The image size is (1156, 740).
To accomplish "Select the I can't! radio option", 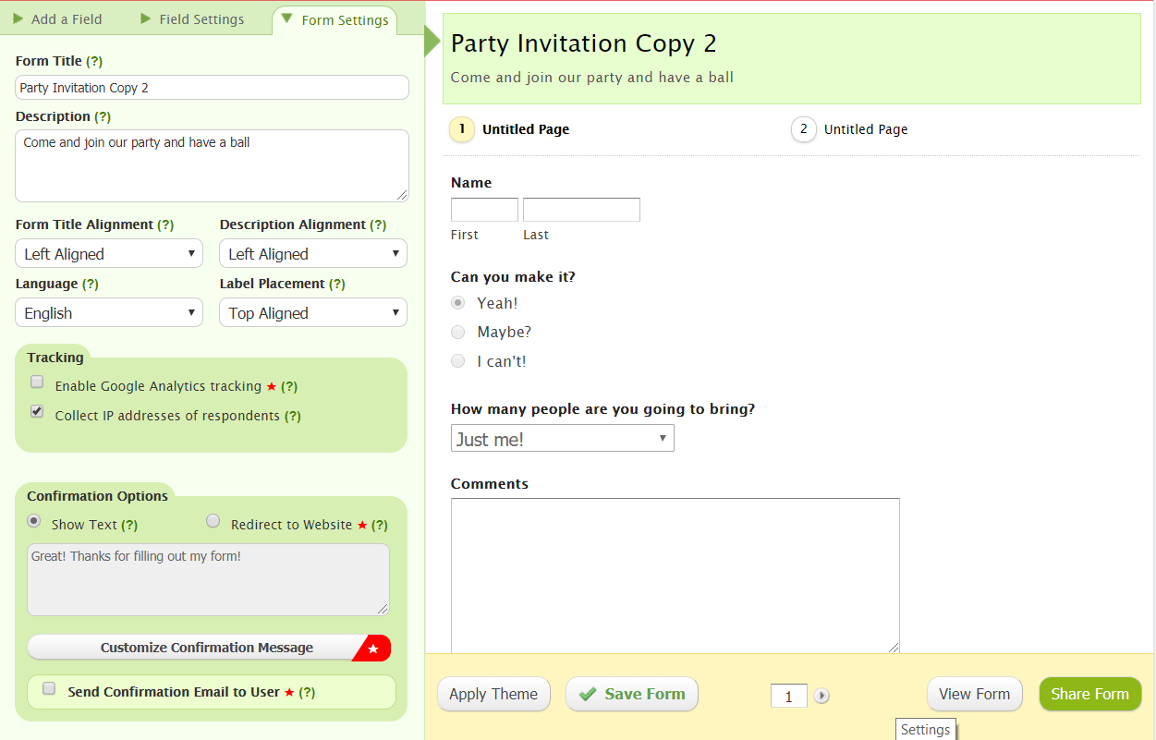I will [457, 361].
